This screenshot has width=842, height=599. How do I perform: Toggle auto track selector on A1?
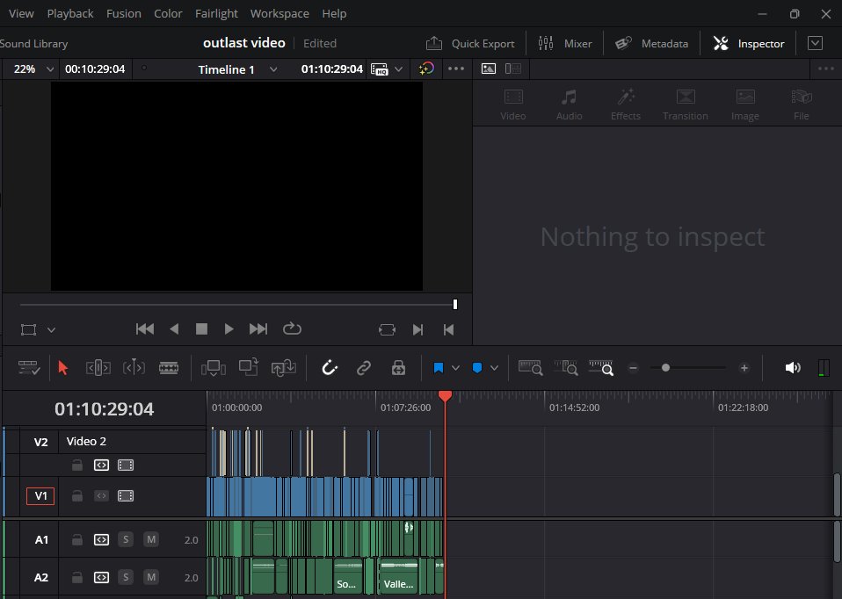pos(101,539)
